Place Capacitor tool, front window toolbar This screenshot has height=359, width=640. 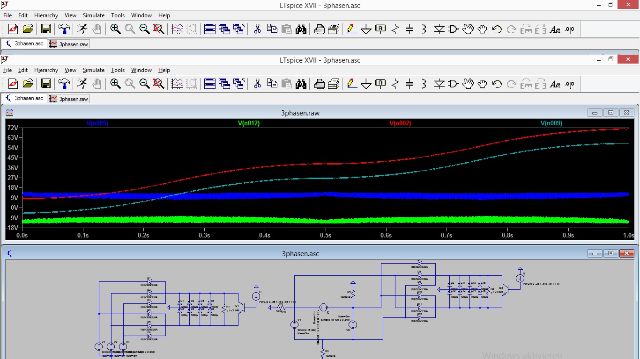tap(409, 84)
